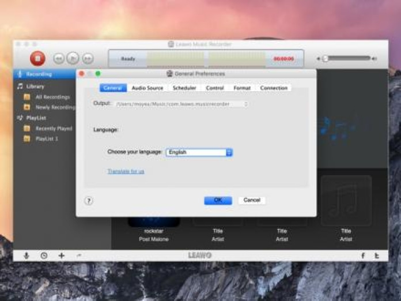The image size is (401, 301).
Task: Open the Output path dropdown
Action: tap(181, 104)
